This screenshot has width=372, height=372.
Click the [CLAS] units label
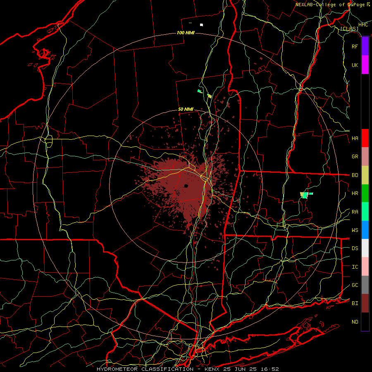coord(349,29)
